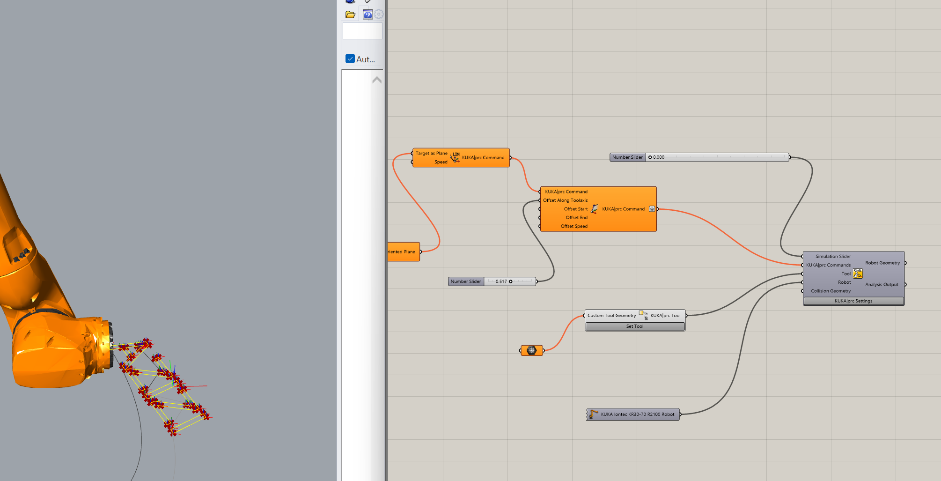Image resolution: width=941 pixels, height=481 pixels.
Task: Click the KUKA|prc Tool output
Action: tap(665, 316)
